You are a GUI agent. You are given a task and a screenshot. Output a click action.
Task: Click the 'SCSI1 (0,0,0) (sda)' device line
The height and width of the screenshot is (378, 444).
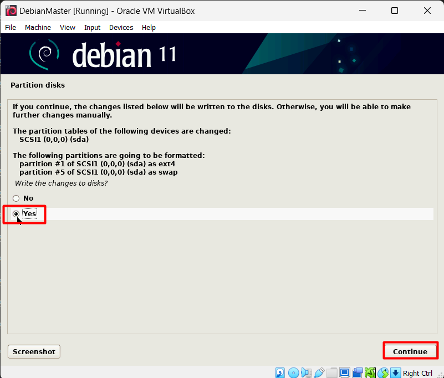click(x=54, y=139)
